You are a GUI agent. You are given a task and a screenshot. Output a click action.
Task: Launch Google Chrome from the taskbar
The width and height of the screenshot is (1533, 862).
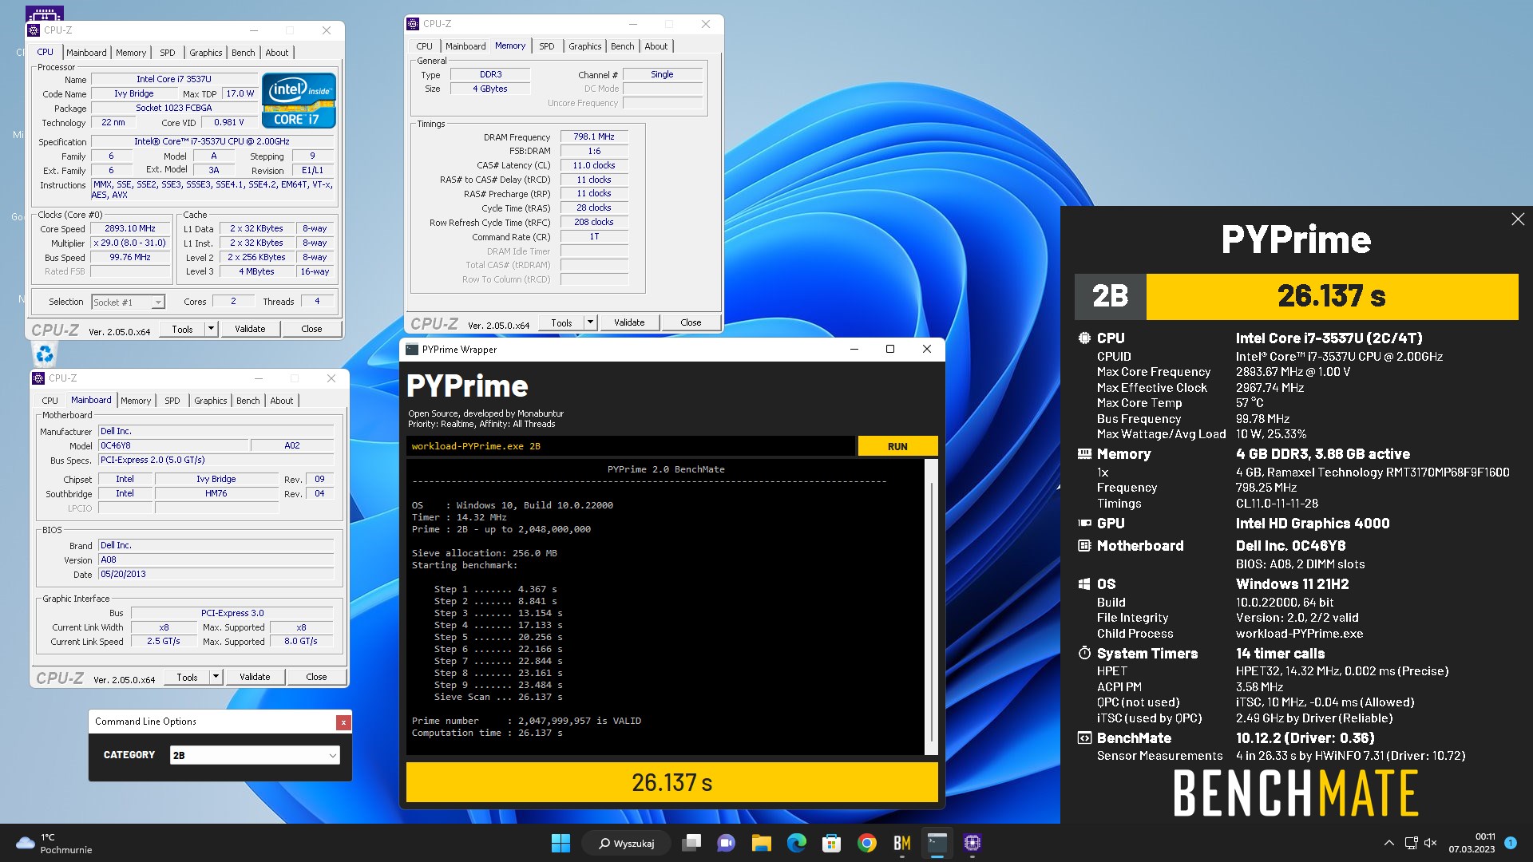[866, 843]
